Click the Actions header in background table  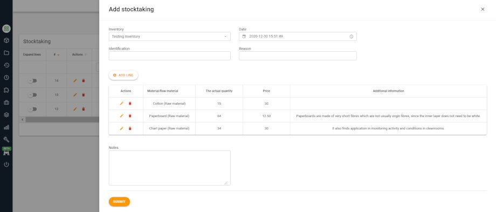[x=77, y=54]
